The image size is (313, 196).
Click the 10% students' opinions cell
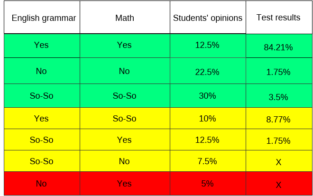[x=207, y=119]
